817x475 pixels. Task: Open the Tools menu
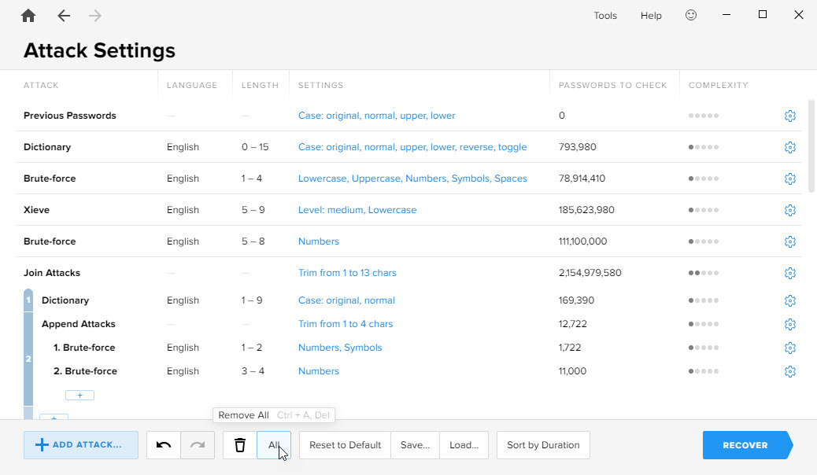pos(605,16)
